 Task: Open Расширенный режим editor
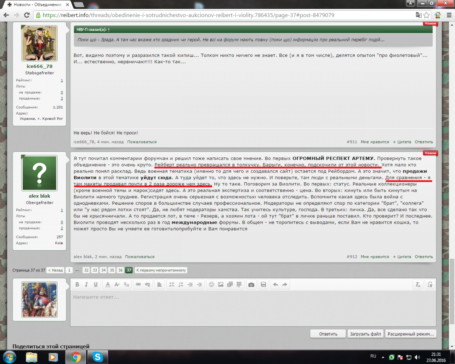tap(410, 334)
